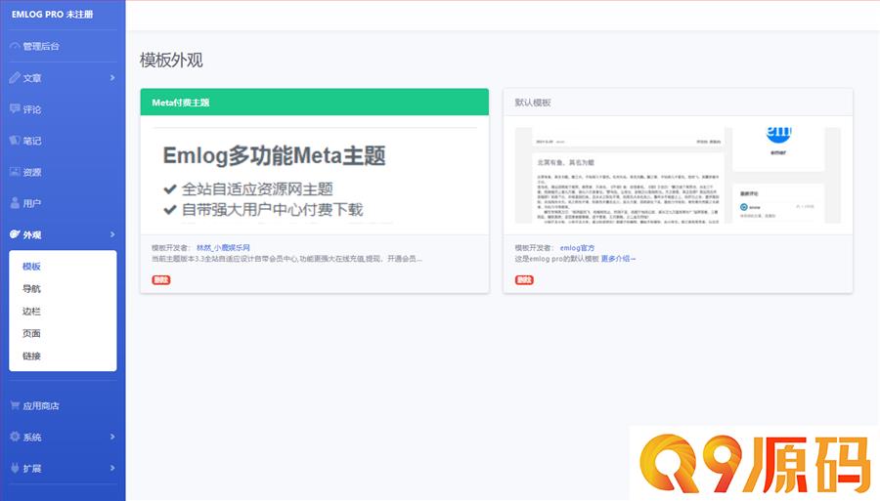This screenshot has width=880, height=501.
Task: Open developer link 林然_小鹿娱乐网
Action: click(x=223, y=247)
